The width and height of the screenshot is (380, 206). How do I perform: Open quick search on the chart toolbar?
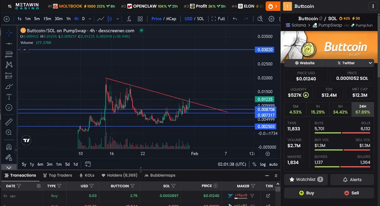pos(260,19)
